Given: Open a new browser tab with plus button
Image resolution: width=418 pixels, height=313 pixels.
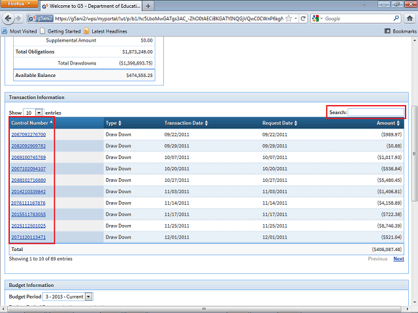Looking at the screenshot, I should coord(149,6).
